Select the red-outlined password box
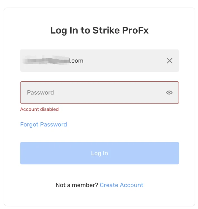Screen dimensions: 198x209 point(99,93)
